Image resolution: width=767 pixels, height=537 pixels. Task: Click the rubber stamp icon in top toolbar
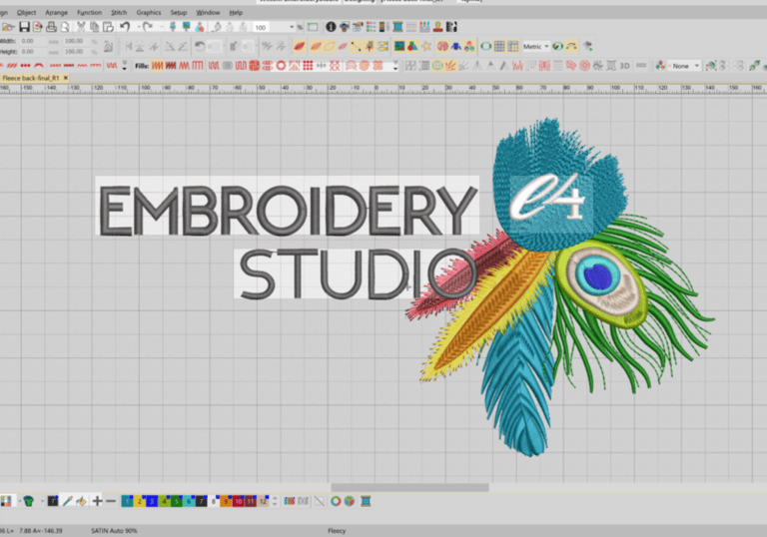437,27
